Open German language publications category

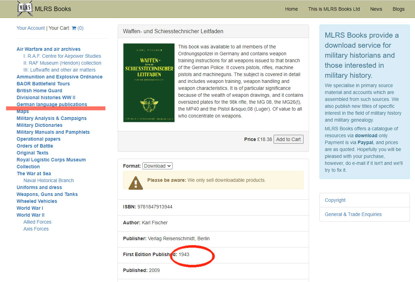(x=52, y=104)
